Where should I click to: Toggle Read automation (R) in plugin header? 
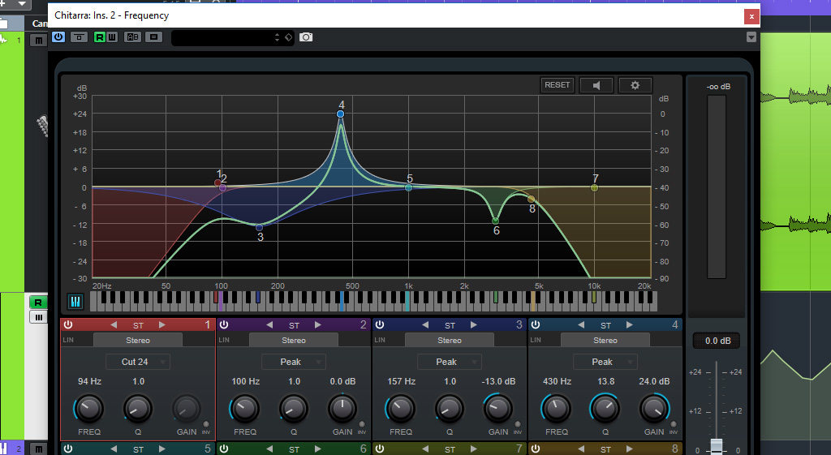click(x=99, y=37)
